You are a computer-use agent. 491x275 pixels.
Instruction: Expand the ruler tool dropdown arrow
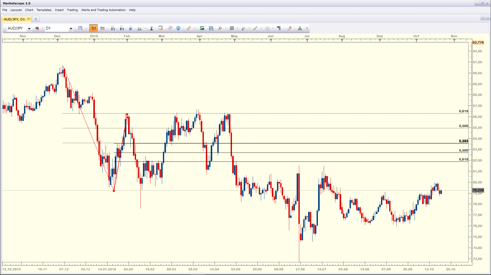point(195,28)
